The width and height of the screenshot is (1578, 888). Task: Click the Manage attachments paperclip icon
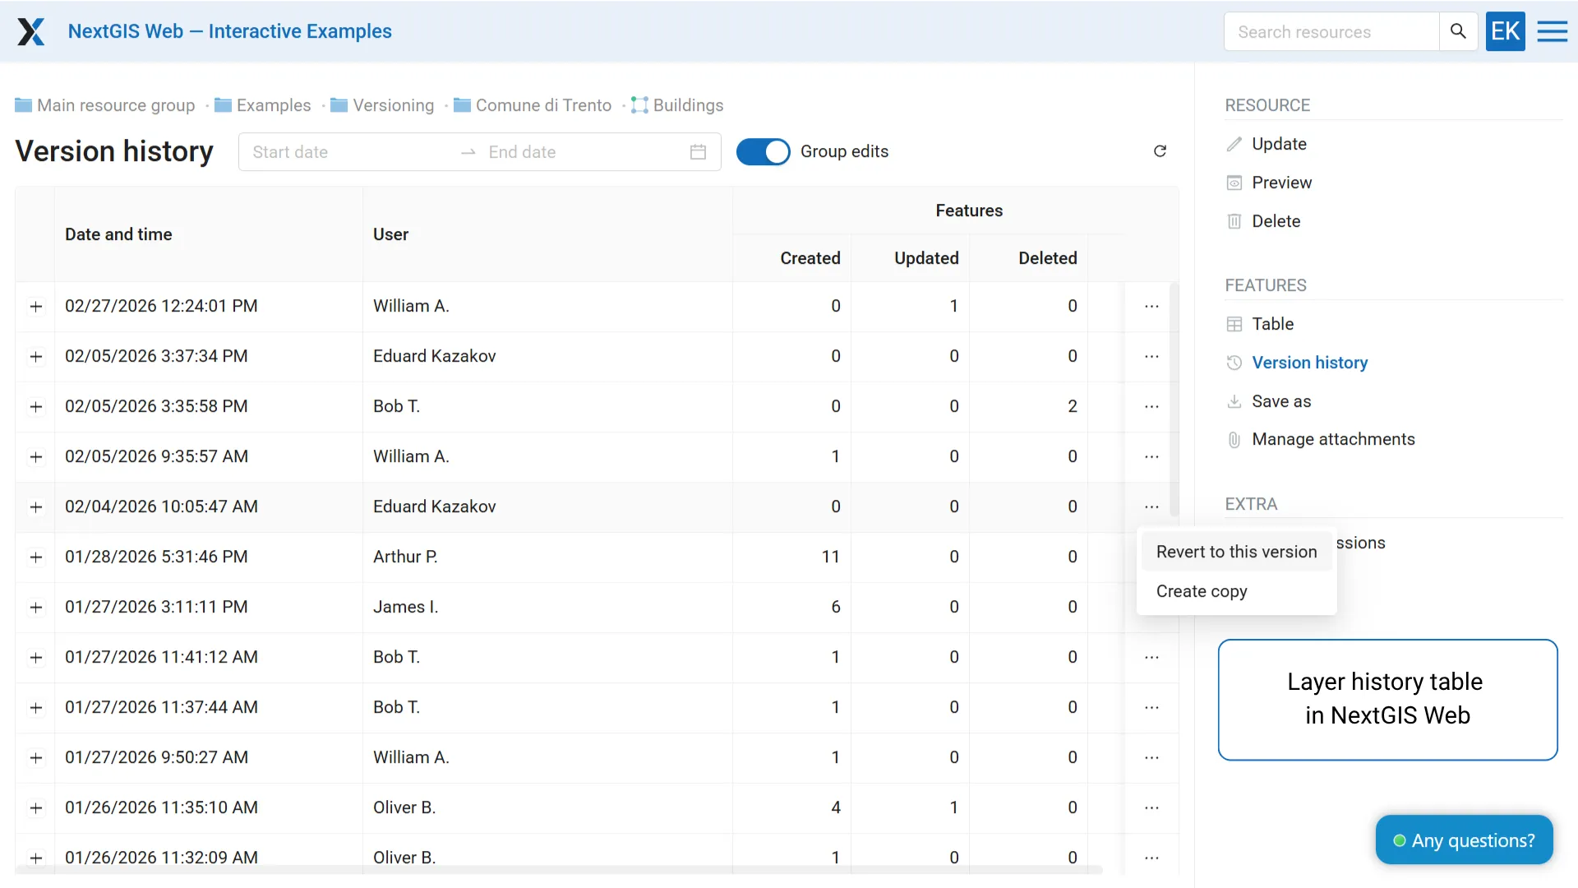(x=1234, y=440)
